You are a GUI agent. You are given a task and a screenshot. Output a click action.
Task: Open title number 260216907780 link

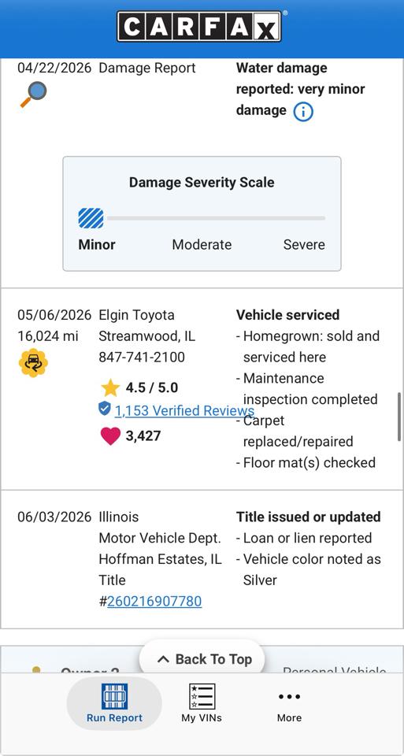click(154, 601)
